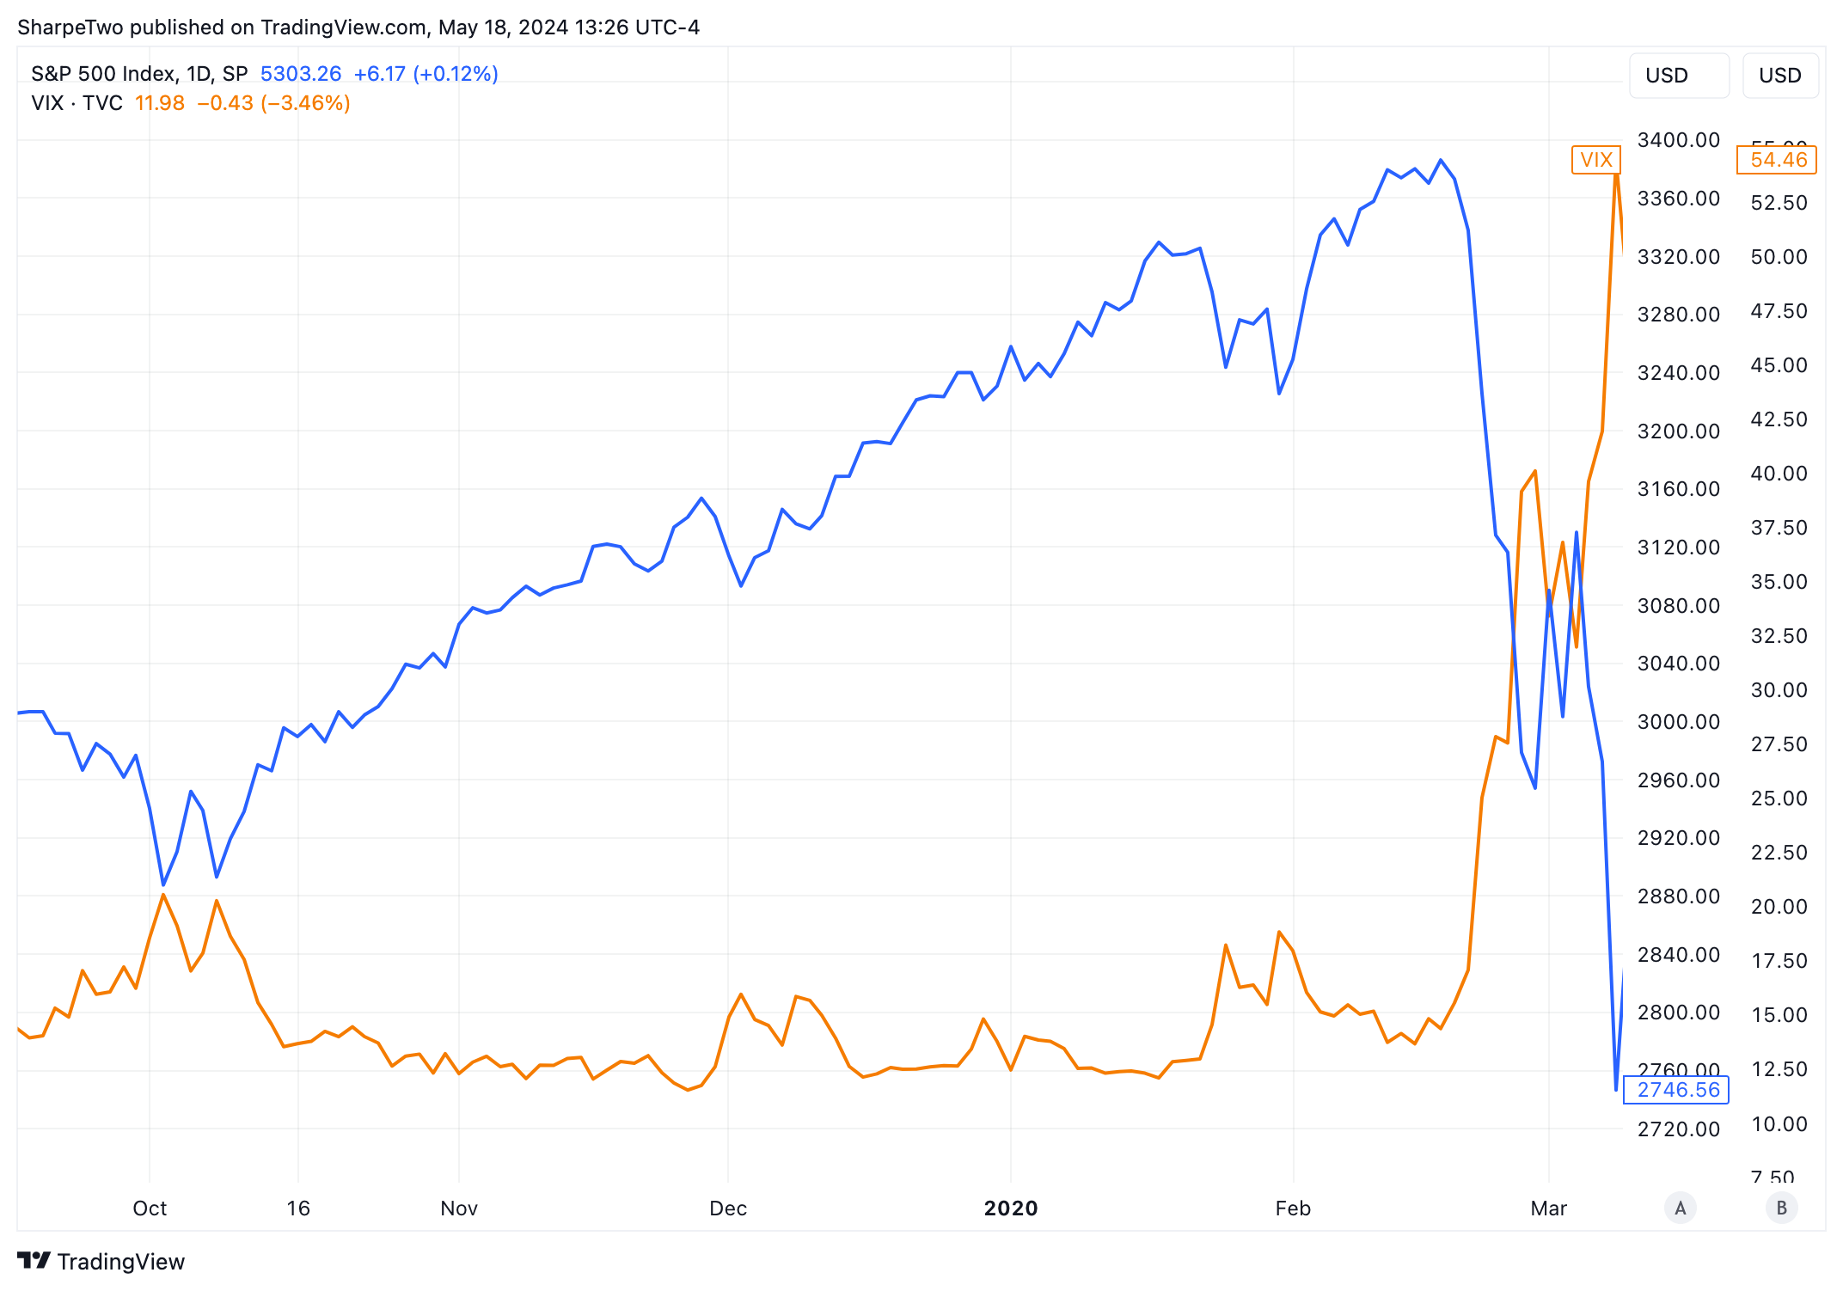Open the left USD currency selector
Screen dimensions: 1843x1291
tap(1677, 76)
